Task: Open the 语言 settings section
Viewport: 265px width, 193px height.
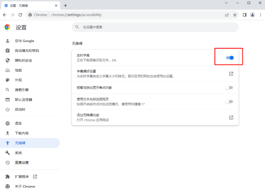Action: [x=30, y=124]
